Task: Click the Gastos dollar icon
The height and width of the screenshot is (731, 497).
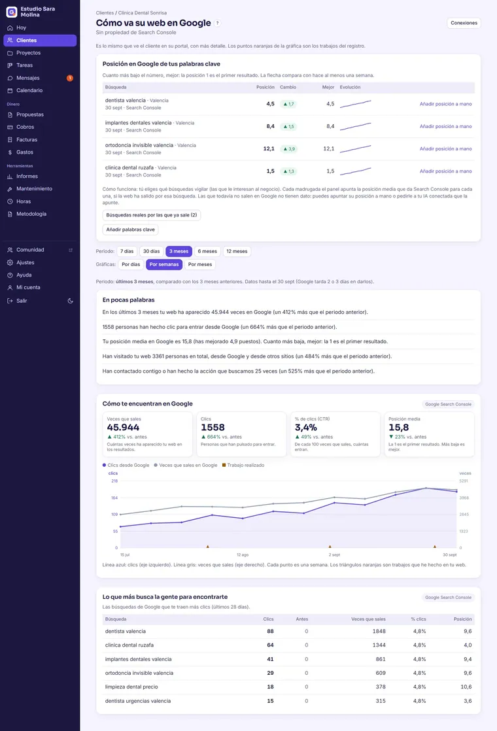Action: (10, 152)
